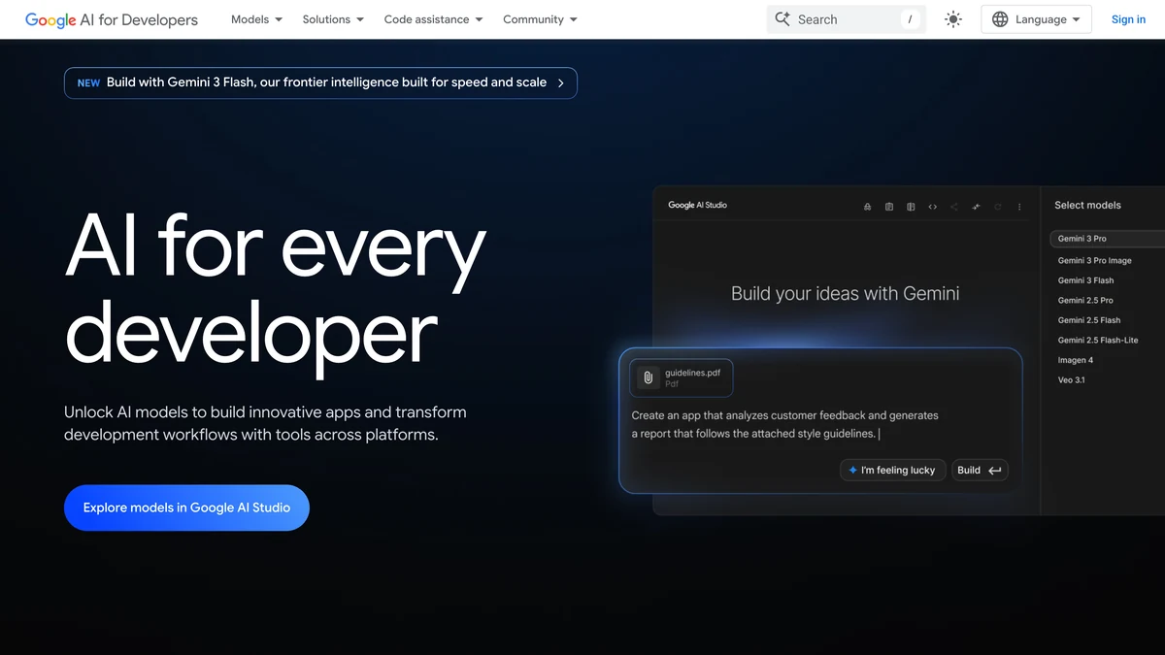This screenshot has width=1165, height=655.
Task: Click the chevron arrow on Gemini 3 Flash banner
Action: (x=561, y=83)
